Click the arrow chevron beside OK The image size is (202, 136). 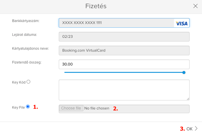(x=196, y=128)
